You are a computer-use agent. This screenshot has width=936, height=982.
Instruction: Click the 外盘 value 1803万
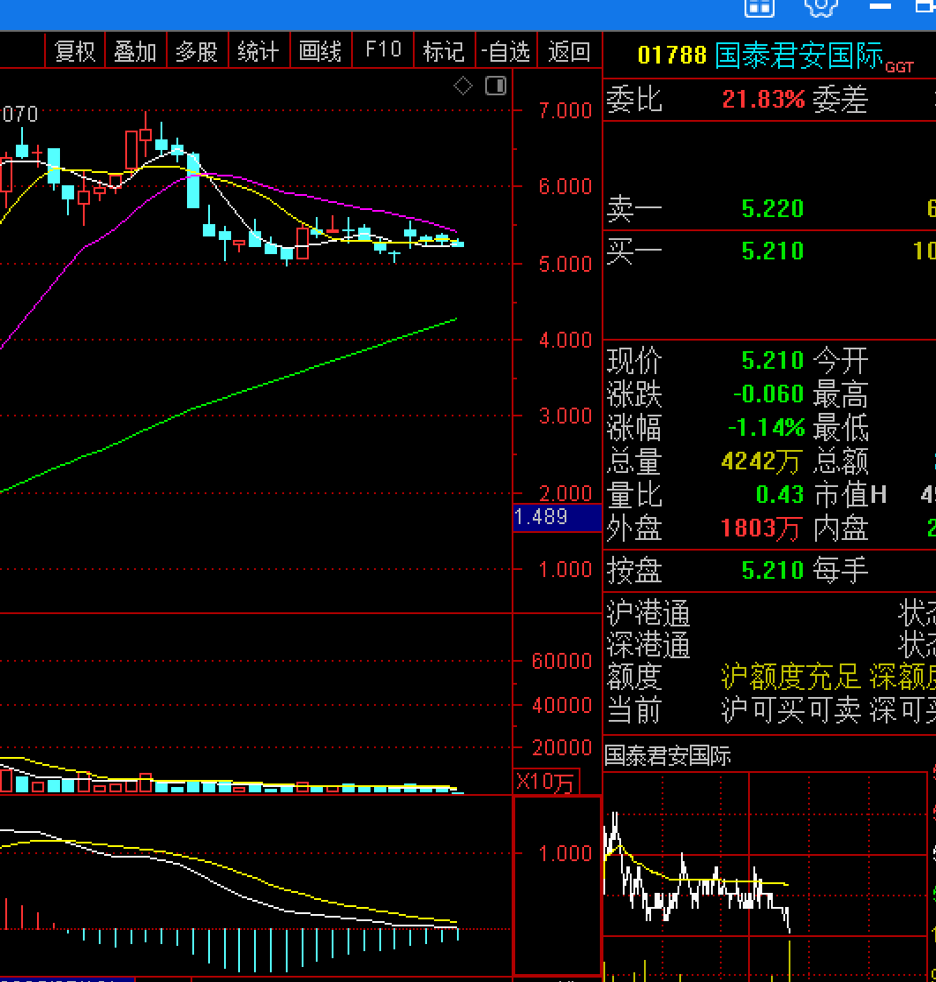pos(761,528)
